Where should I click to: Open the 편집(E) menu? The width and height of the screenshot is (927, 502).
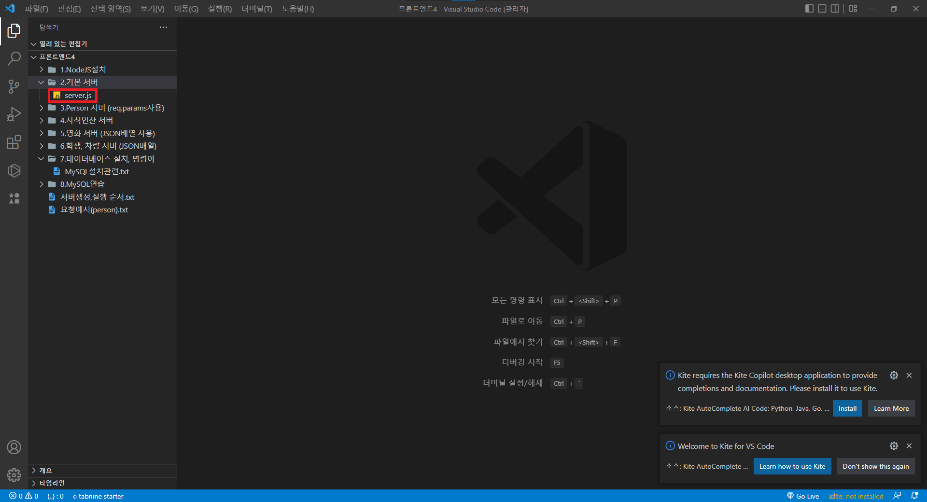[x=69, y=9]
